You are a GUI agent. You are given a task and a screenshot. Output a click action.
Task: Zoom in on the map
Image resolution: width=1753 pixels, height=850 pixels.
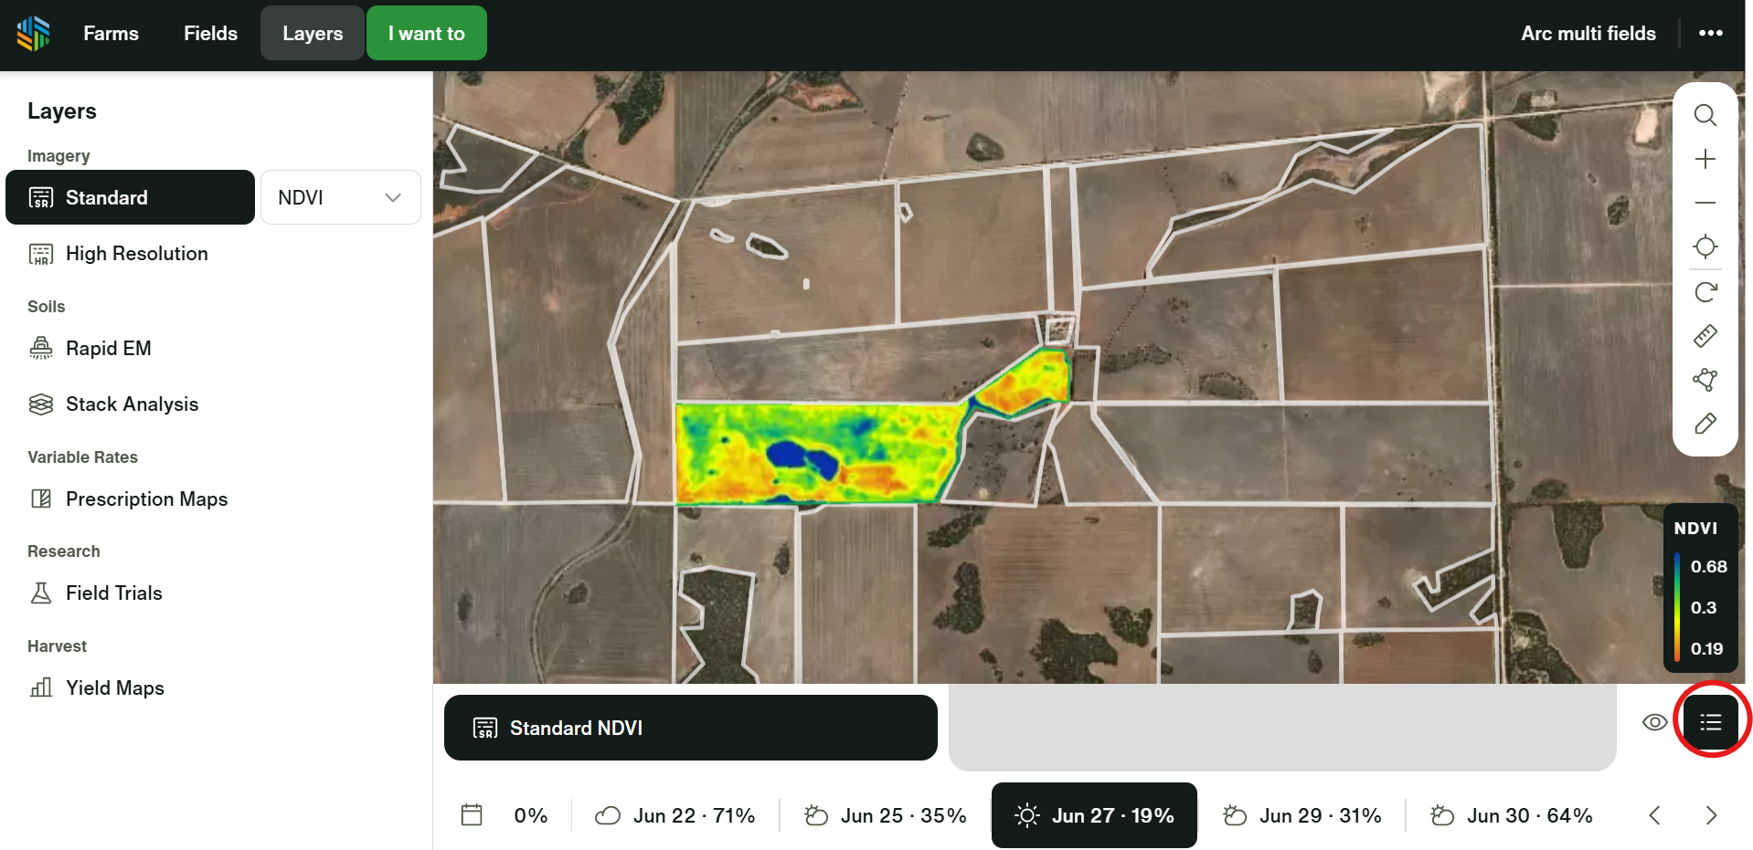(1705, 160)
